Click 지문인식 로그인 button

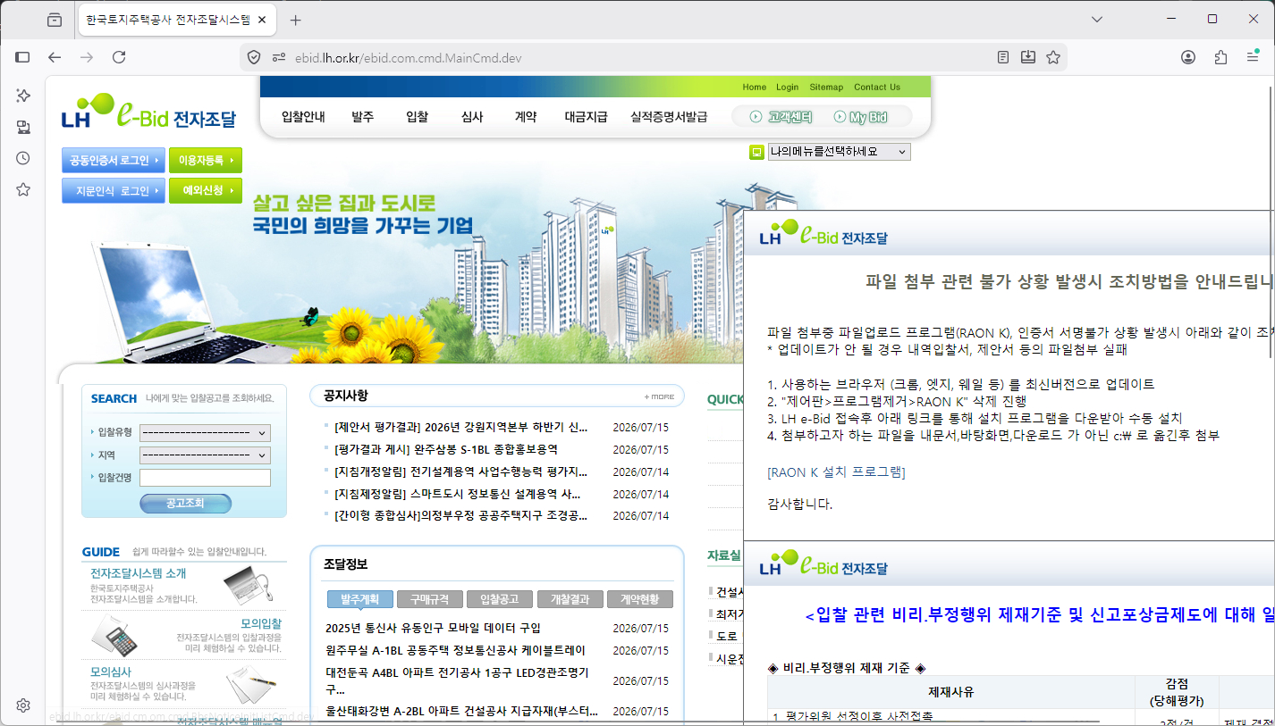pyautogui.click(x=114, y=190)
